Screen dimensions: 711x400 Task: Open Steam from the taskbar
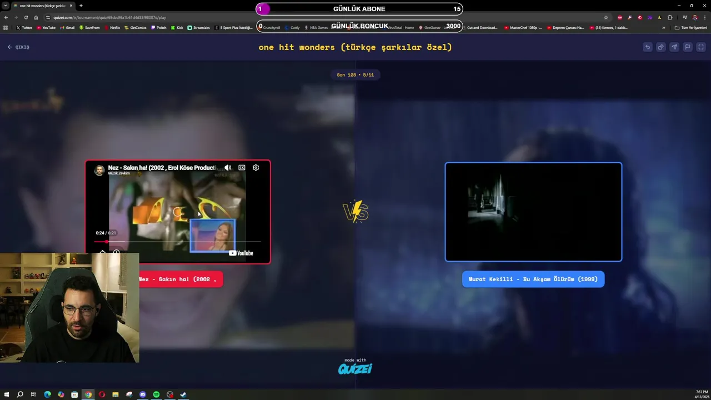pos(183,394)
